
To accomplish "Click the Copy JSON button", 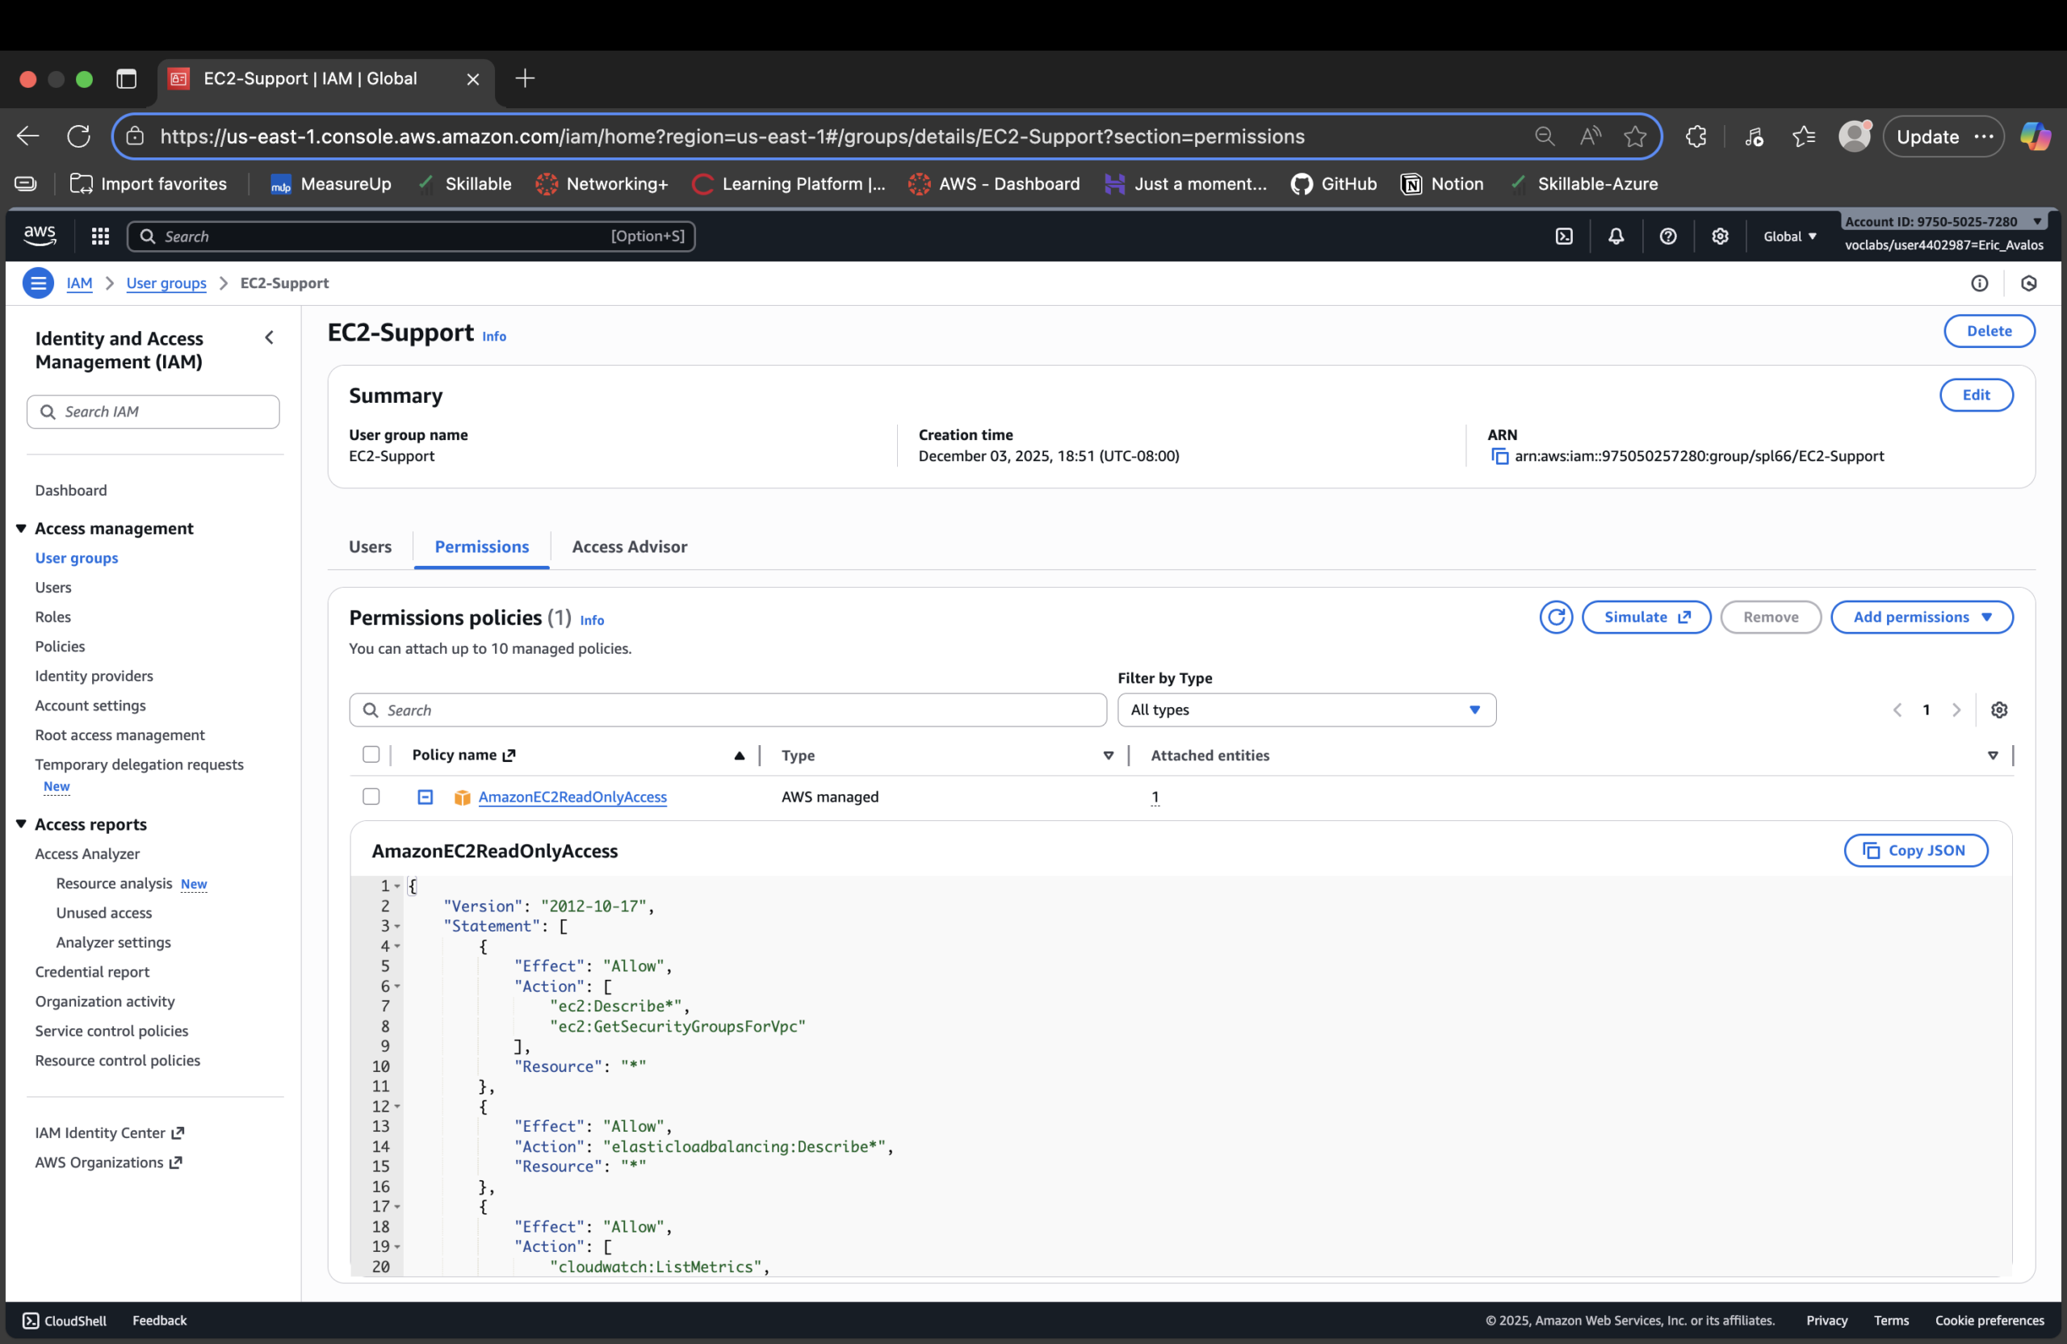I will (x=1916, y=850).
